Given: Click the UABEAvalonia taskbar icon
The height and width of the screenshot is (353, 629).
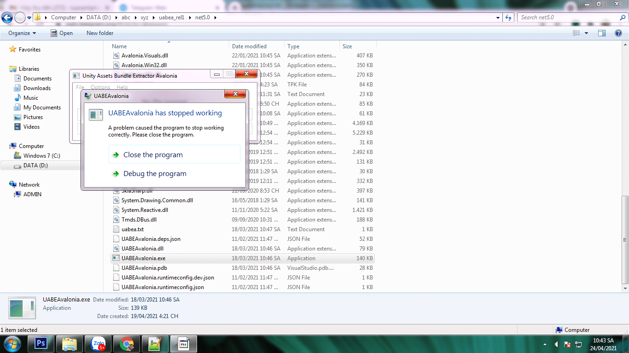Looking at the screenshot, I should [184, 344].
